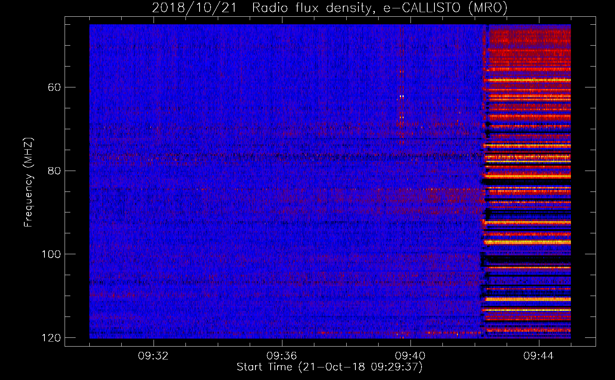Click the 09:44 time tick label
The width and height of the screenshot is (615, 380).
pyautogui.click(x=539, y=356)
